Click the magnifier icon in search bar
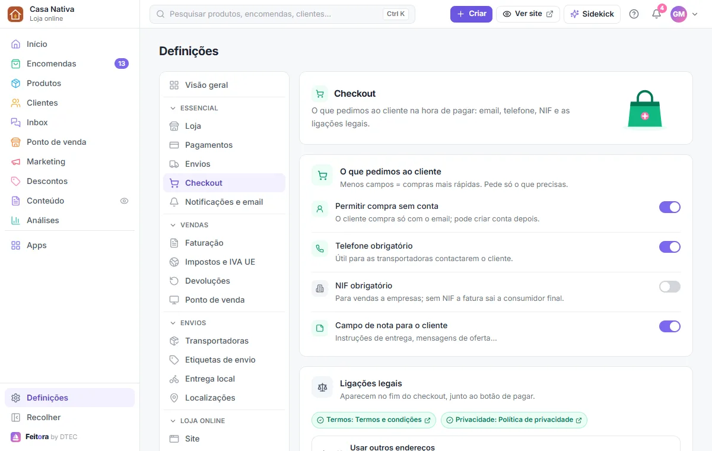The height and width of the screenshot is (451, 712). [160, 14]
